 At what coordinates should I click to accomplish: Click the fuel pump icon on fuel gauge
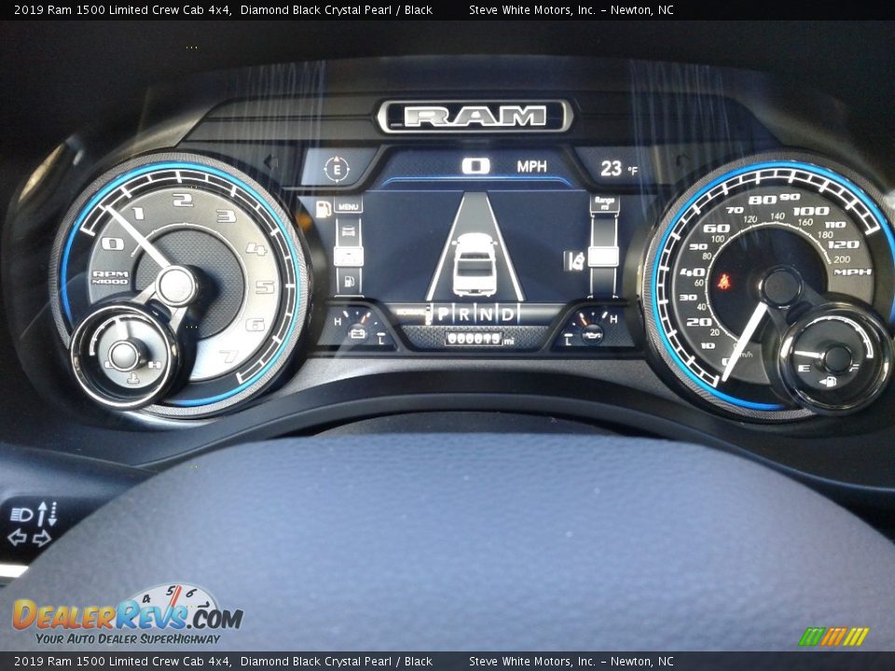(826, 380)
